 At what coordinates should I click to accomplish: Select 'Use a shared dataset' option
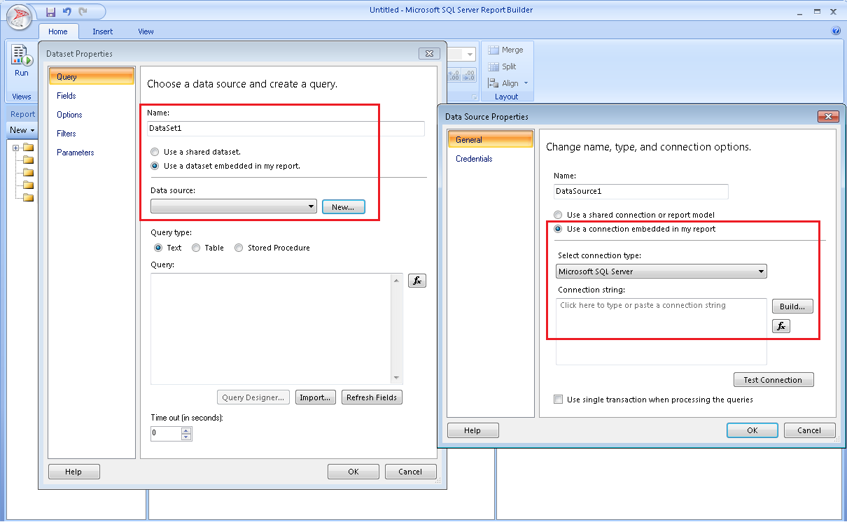tap(155, 151)
